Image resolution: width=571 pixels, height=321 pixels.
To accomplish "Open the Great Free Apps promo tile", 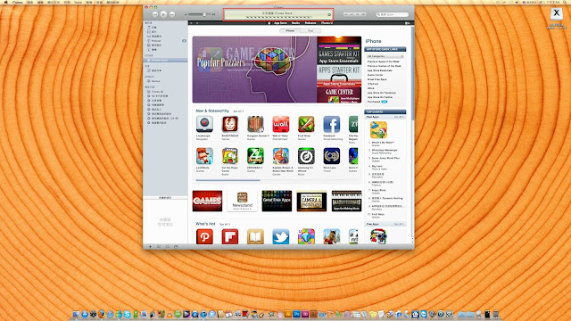I will click(x=277, y=201).
